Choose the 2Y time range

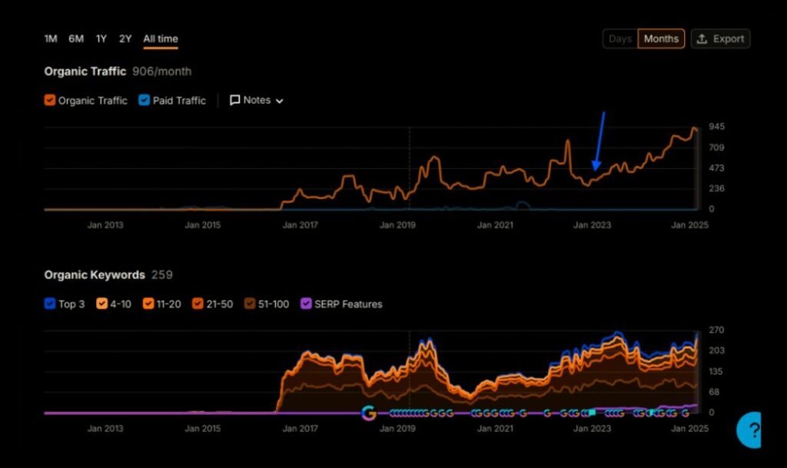tap(125, 38)
